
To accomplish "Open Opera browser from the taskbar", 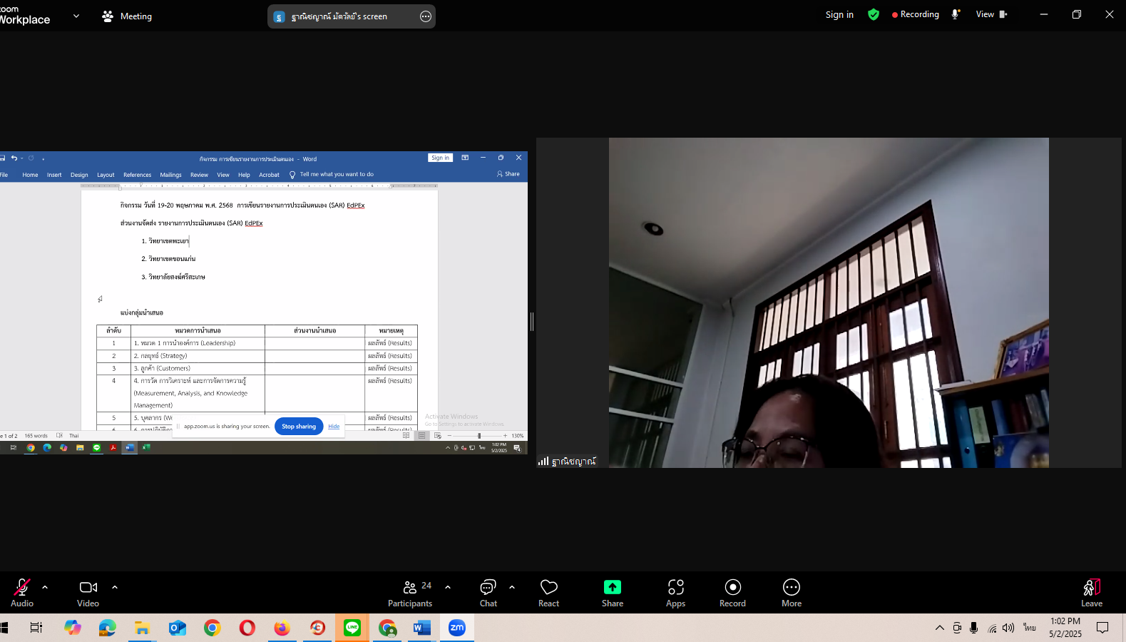I will (x=247, y=628).
